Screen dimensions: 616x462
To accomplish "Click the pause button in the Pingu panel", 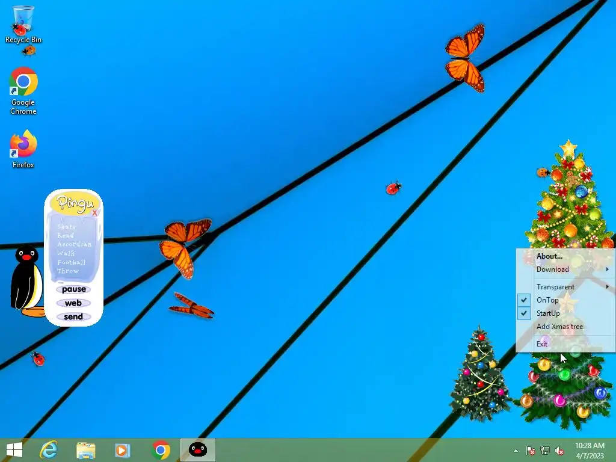I will click(73, 289).
